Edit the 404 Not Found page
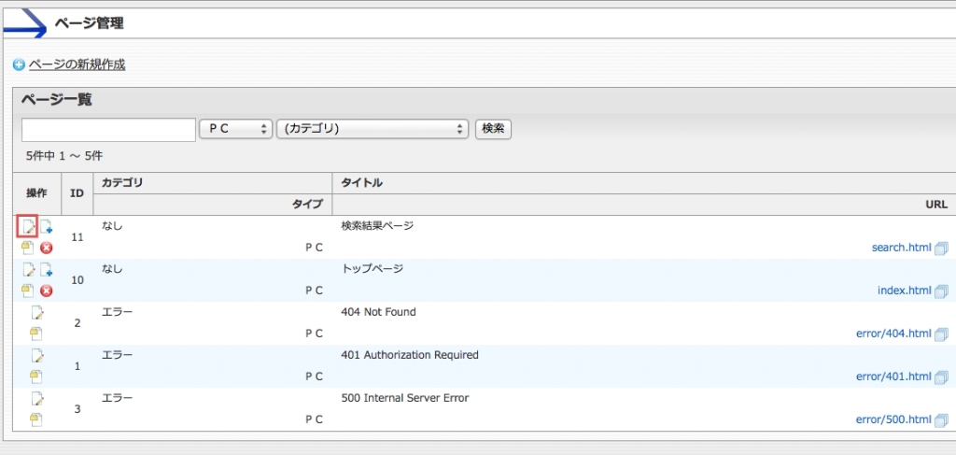 pyautogui.click(x=37, y=313)
